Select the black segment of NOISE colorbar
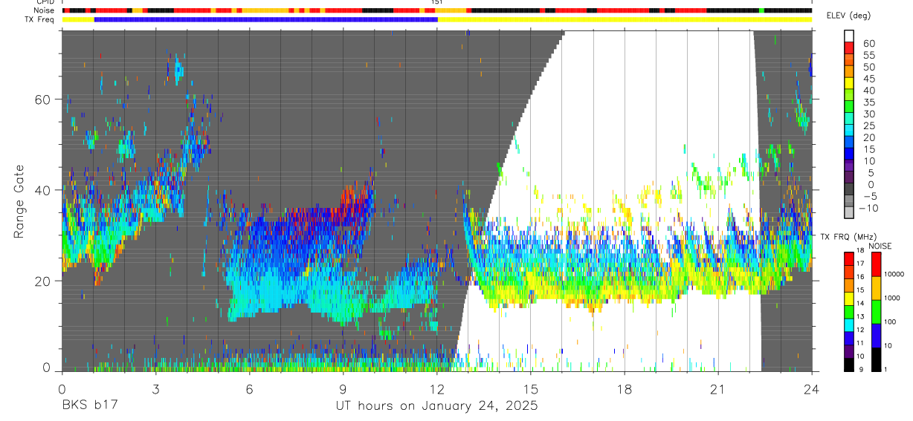Viewport: 913px width, 421px height. pyautogui.click(x=876, y=359)
